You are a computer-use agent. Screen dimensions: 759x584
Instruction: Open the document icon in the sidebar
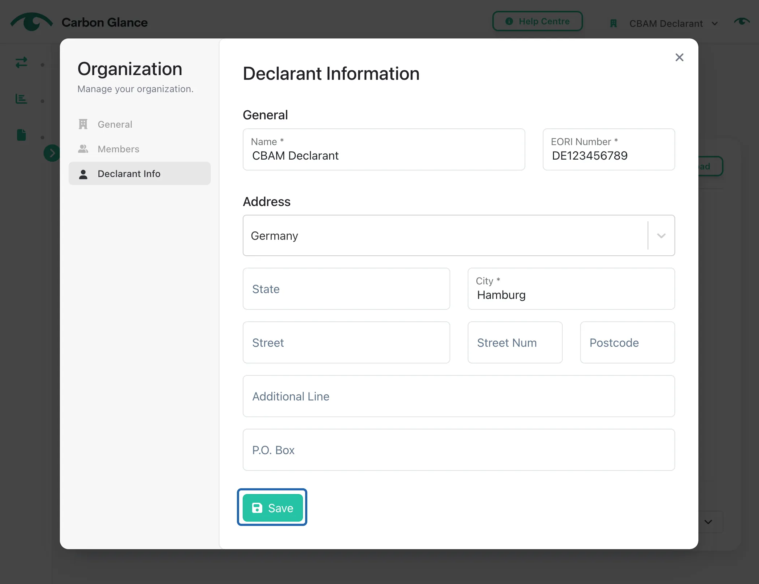(x=21, y=135)
